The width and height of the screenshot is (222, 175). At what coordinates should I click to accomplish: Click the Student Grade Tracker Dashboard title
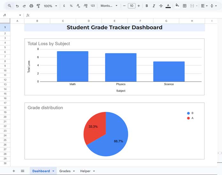click(x=115, y=27)
